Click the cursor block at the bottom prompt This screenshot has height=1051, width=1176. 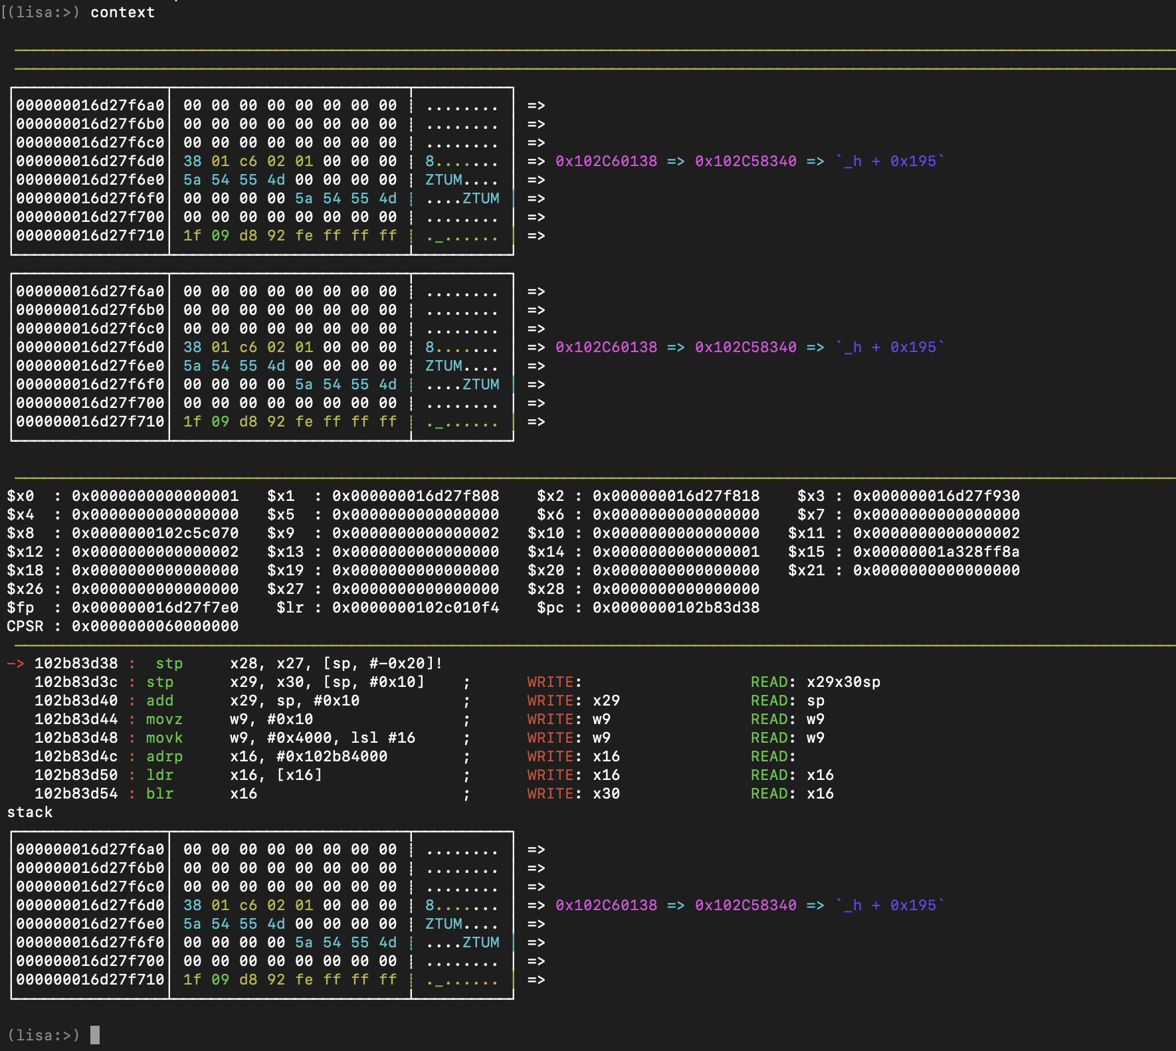coord(95,1035)
